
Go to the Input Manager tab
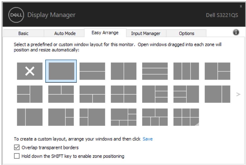pos(146,33)
